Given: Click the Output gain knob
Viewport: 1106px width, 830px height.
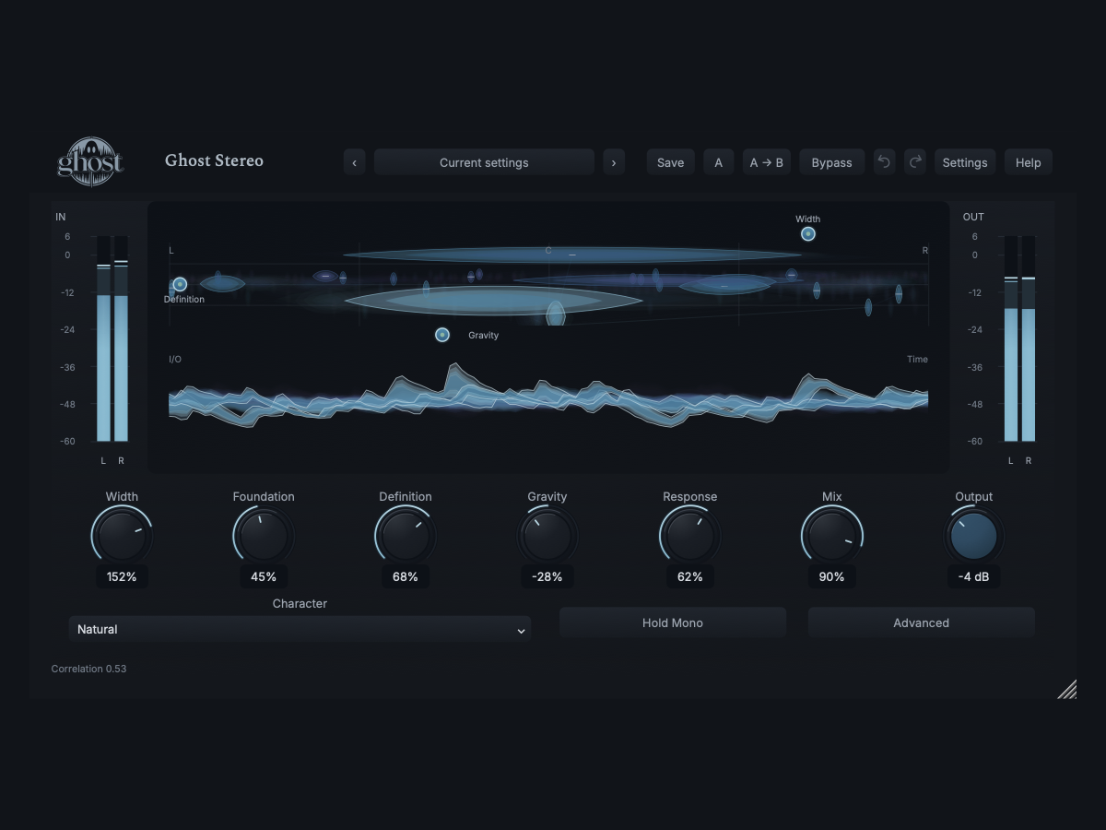Looking at the screenshot, I should (973, 536).
